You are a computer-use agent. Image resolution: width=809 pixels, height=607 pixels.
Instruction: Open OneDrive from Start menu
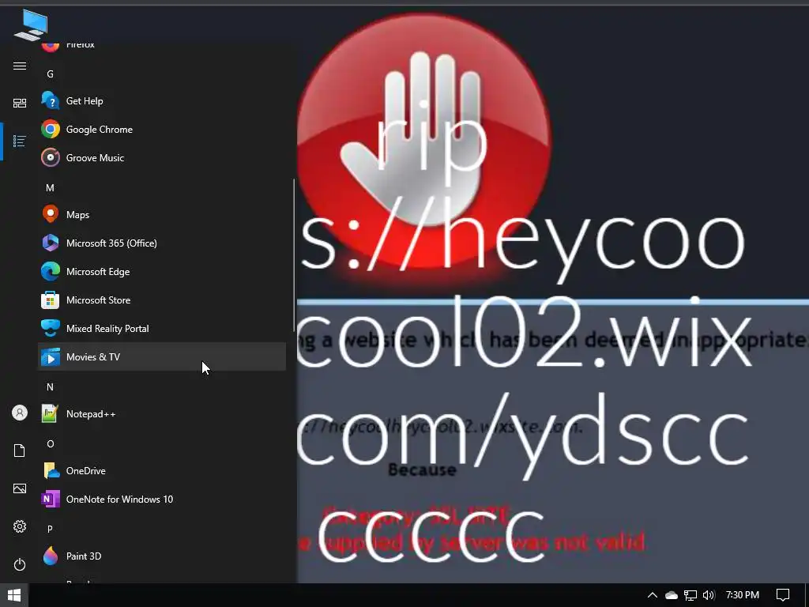161,471
